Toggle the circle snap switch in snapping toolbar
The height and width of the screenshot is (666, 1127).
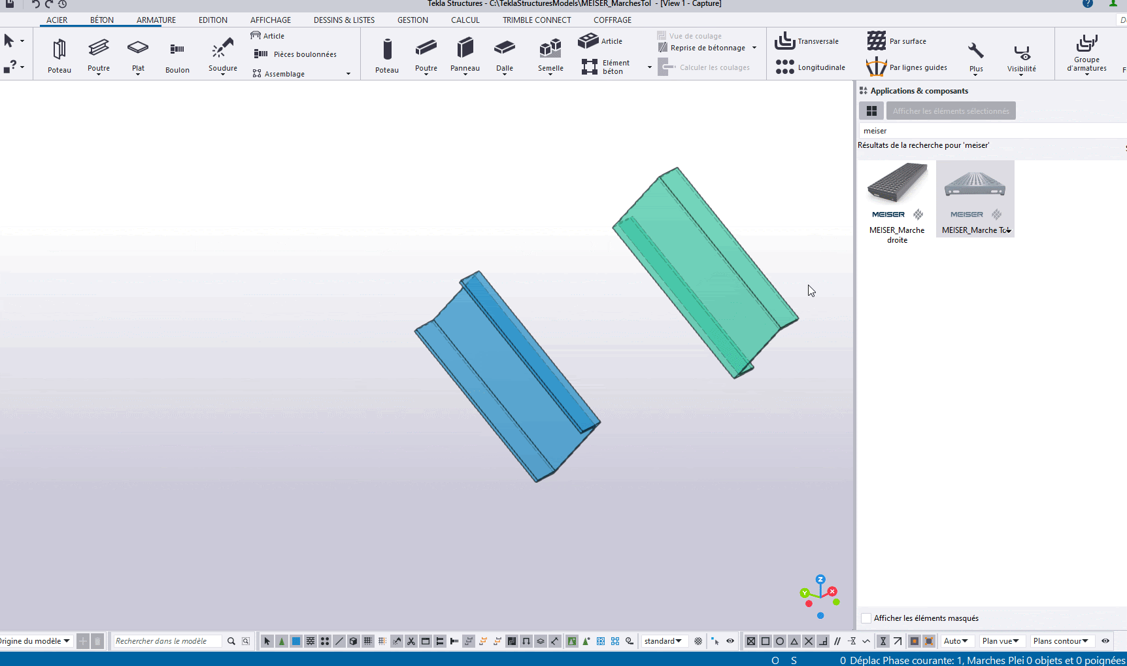tap(780, 641)
